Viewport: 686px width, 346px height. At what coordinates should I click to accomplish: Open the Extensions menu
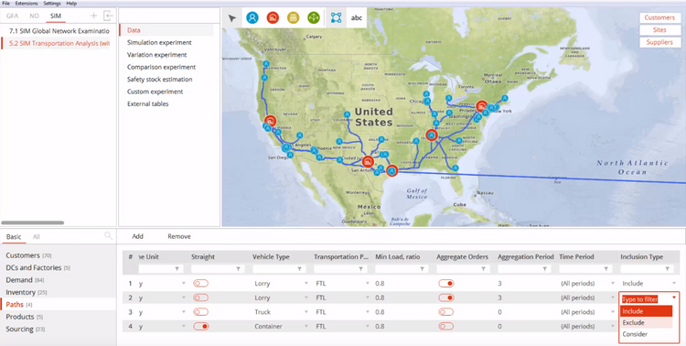(x=27, y=3)
